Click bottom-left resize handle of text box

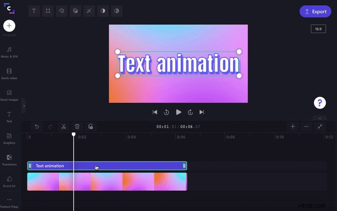117,75
